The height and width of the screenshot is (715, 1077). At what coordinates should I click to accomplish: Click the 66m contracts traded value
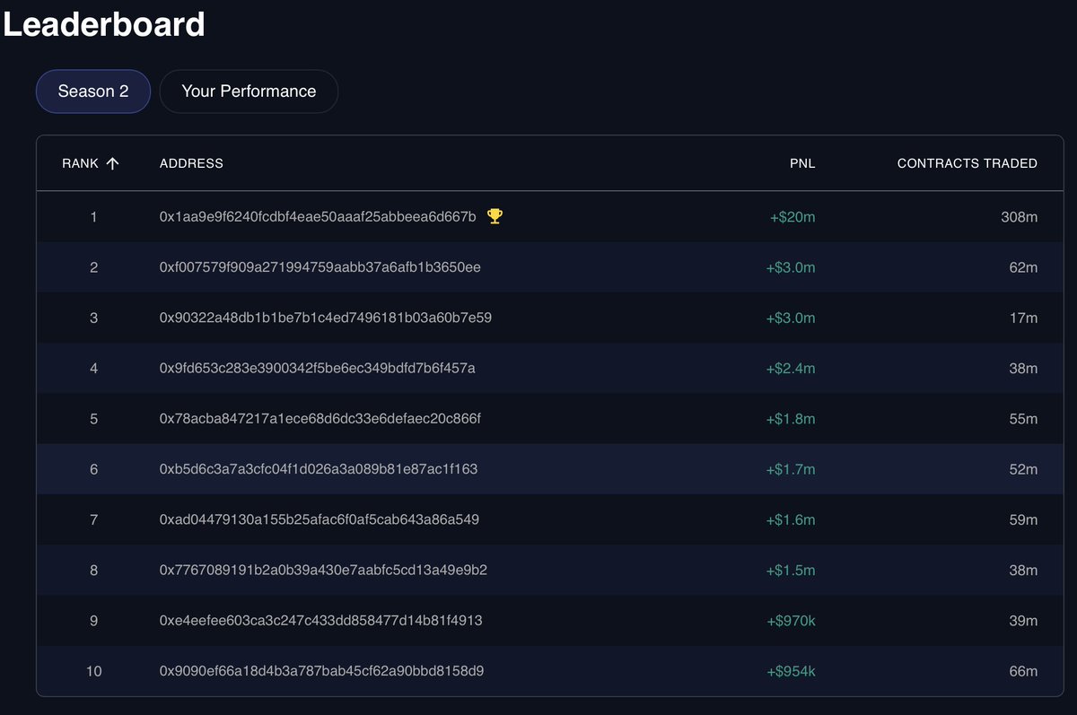point(1023,671)
